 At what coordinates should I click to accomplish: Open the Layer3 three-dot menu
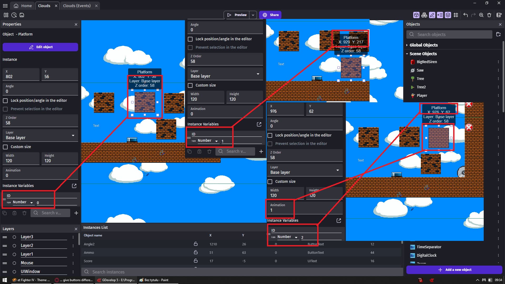click(73, 237)
